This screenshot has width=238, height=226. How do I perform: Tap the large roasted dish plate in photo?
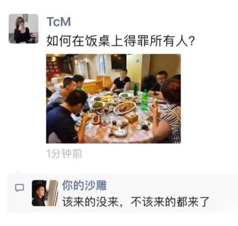[125, 107]
